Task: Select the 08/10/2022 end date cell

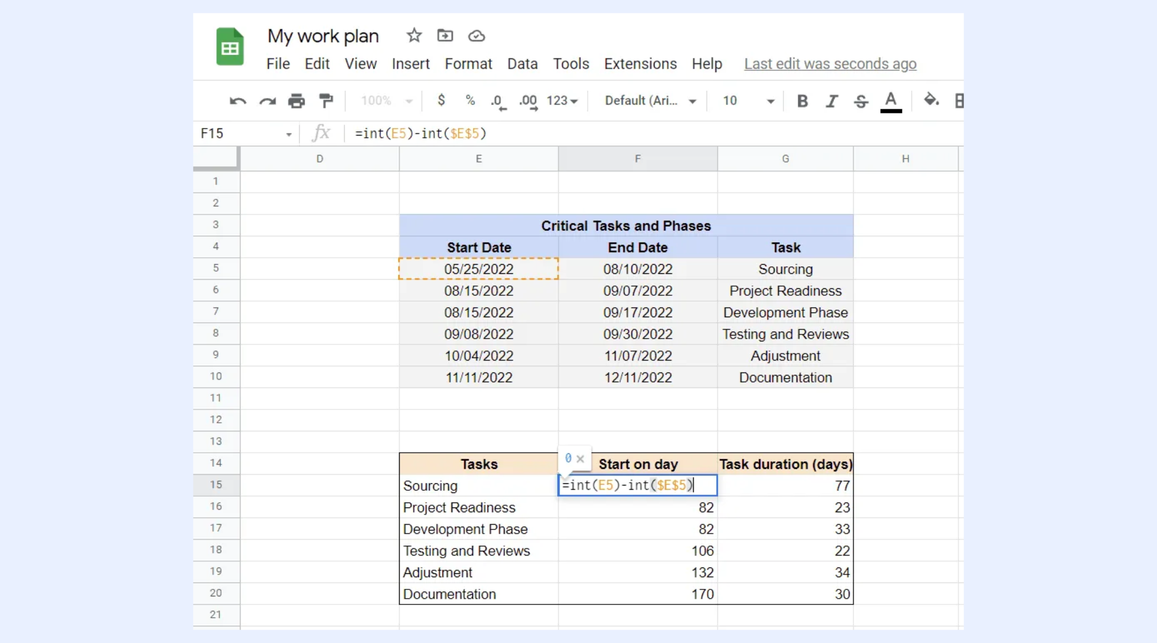Action: click(638, 269)
